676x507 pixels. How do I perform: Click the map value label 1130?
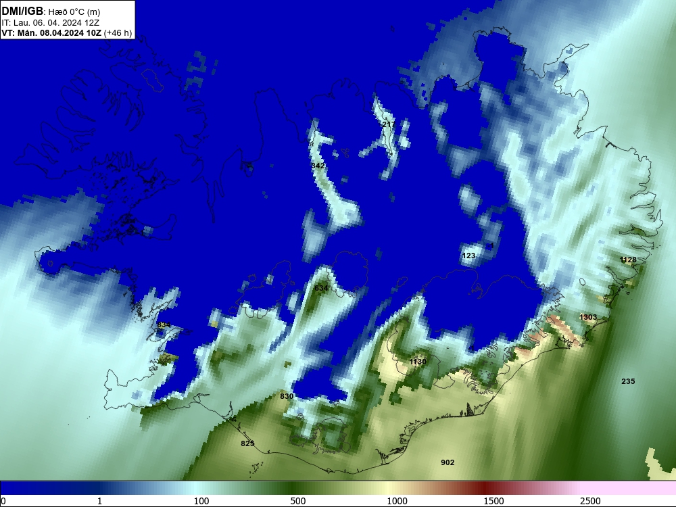pyautogui.click(x=418, y=362)
